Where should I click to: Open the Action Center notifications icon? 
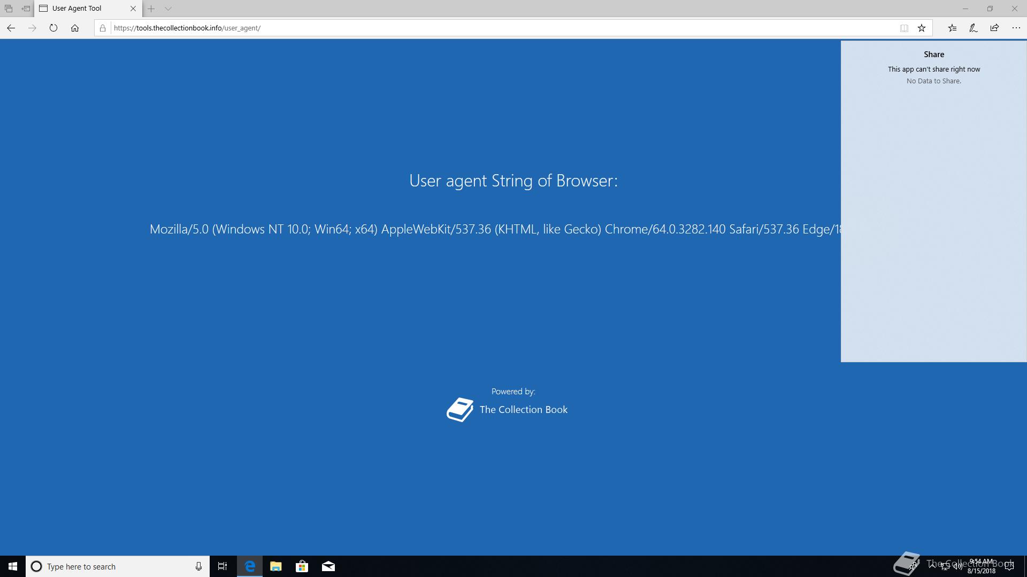pyautogui.click(x=1009, y=566)
